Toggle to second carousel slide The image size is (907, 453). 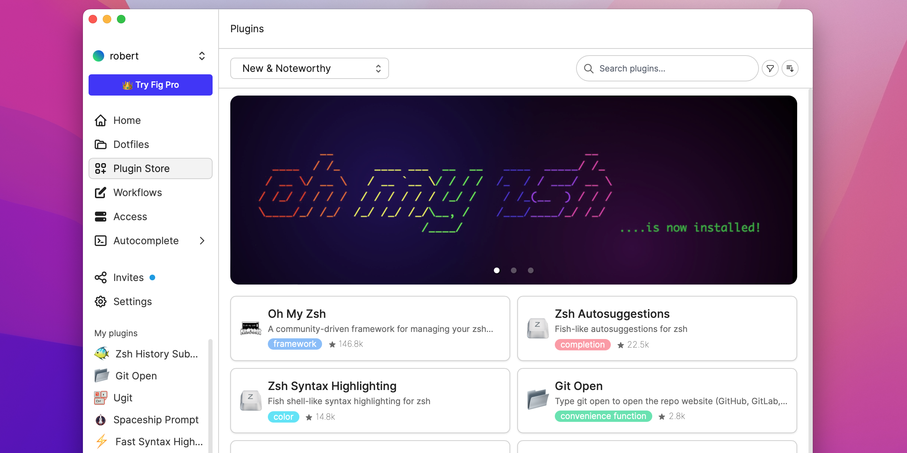[514, 270]
